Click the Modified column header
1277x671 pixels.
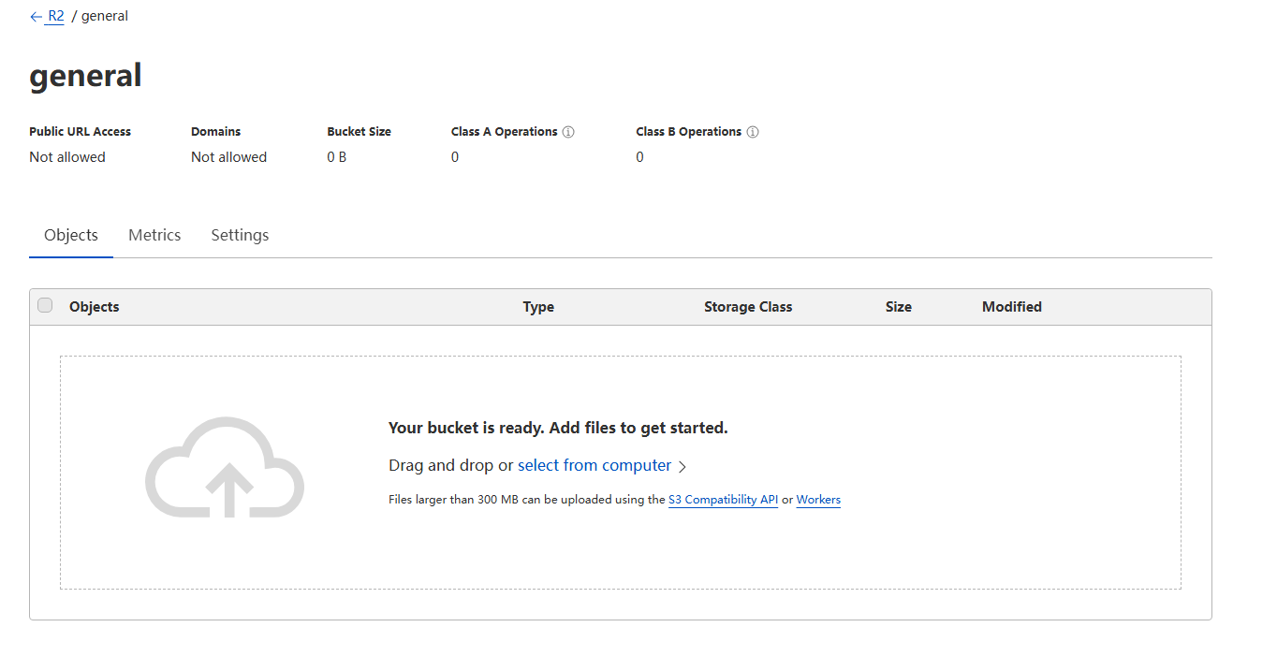tap(1011, 307)
